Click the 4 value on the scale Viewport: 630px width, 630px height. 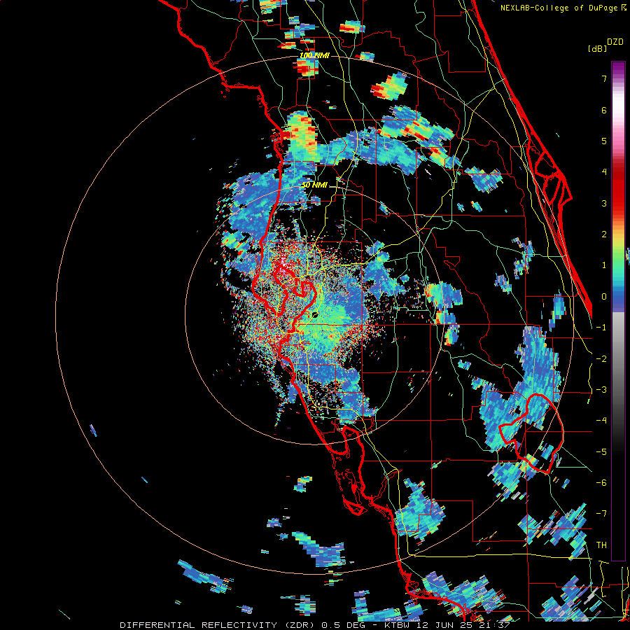pos(604,172)
